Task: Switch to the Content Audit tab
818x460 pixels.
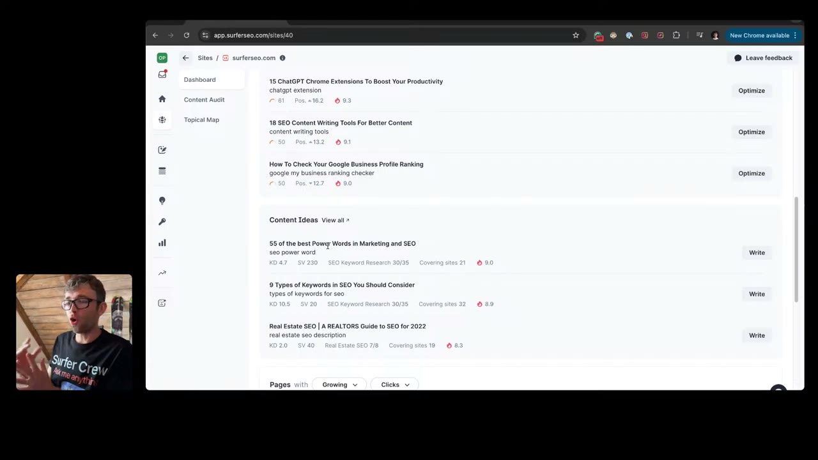Action: pos(204,100)
